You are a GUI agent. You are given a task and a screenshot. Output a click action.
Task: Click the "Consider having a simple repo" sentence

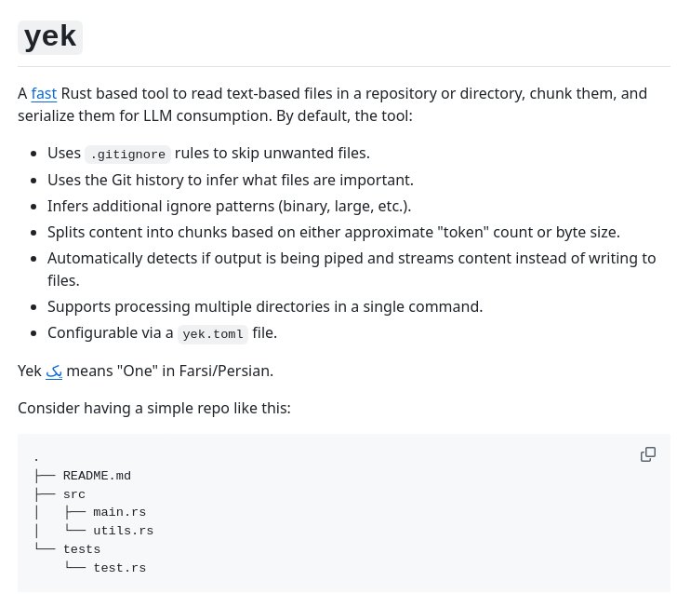154,408
